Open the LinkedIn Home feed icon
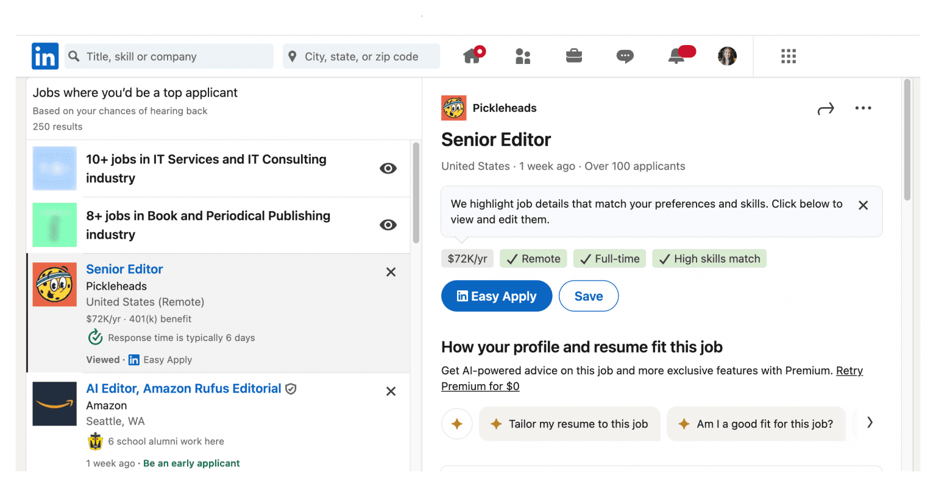Screen dimensions: 936x487 [x=473, y=56]
